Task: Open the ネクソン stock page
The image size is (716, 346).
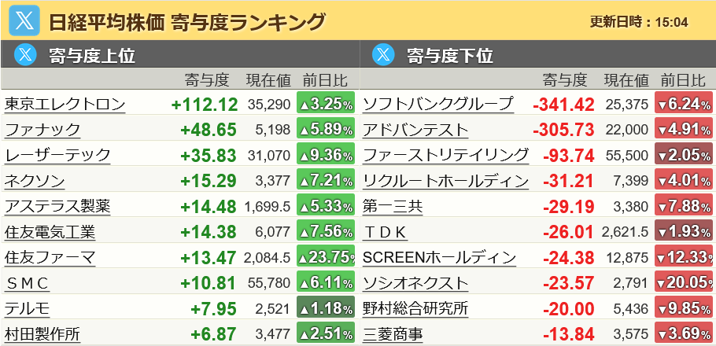Action: pos(35,182)
